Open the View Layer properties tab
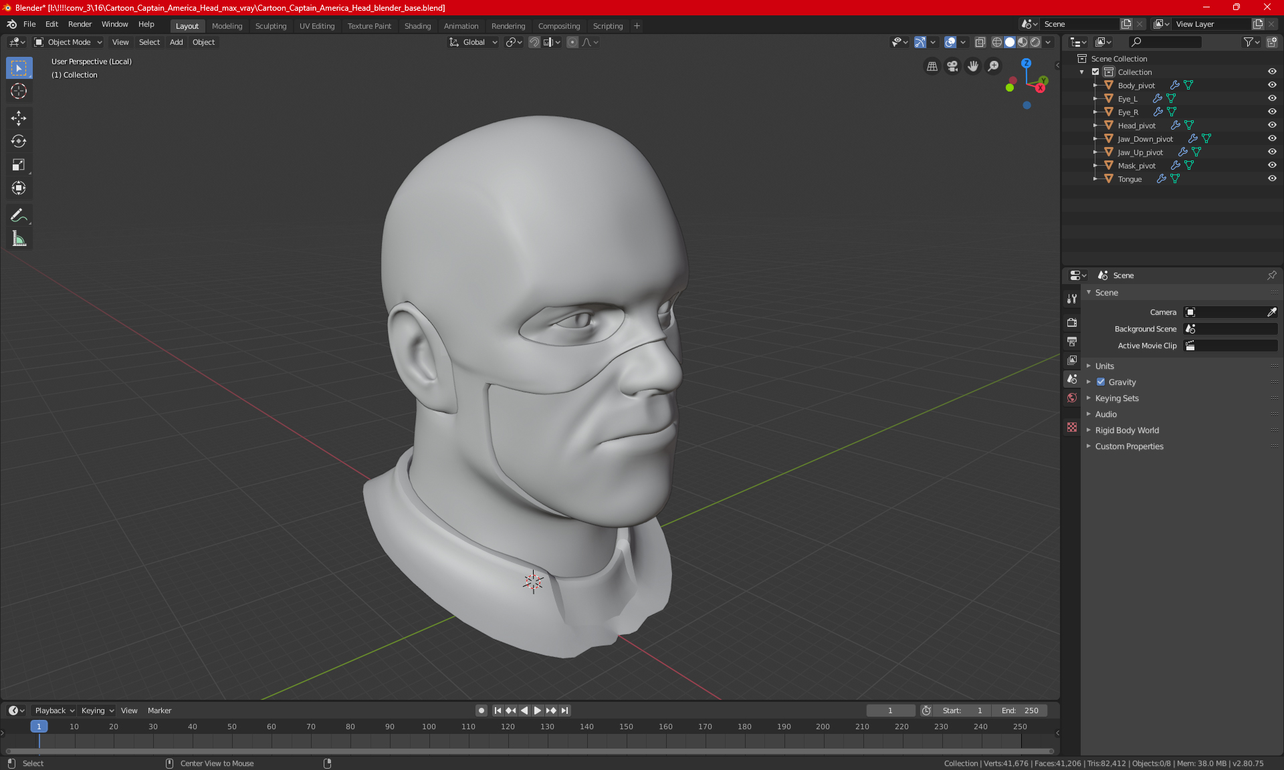The height and width of the screenshot is (770, 1284). point(1072,360)
